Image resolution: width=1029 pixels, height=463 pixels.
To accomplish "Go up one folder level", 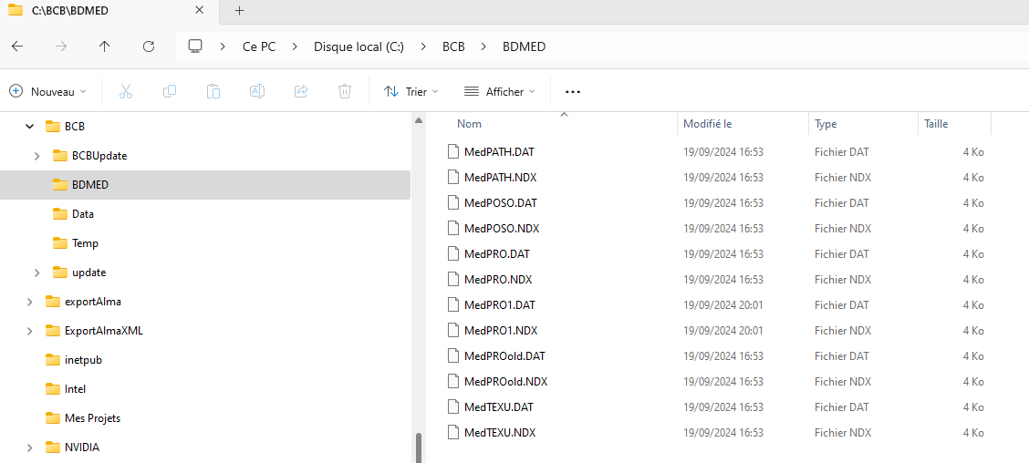I will (105, 46).
